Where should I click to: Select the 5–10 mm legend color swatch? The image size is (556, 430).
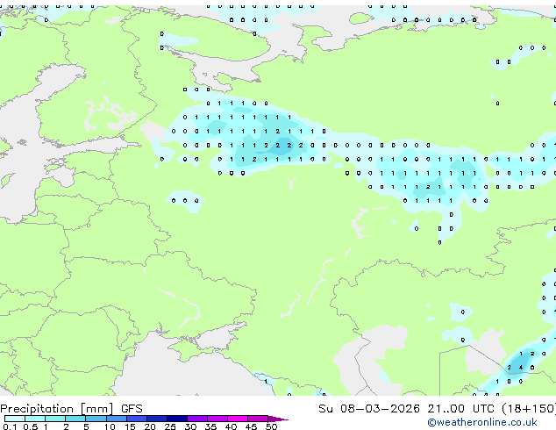click(x=96, y=419)
